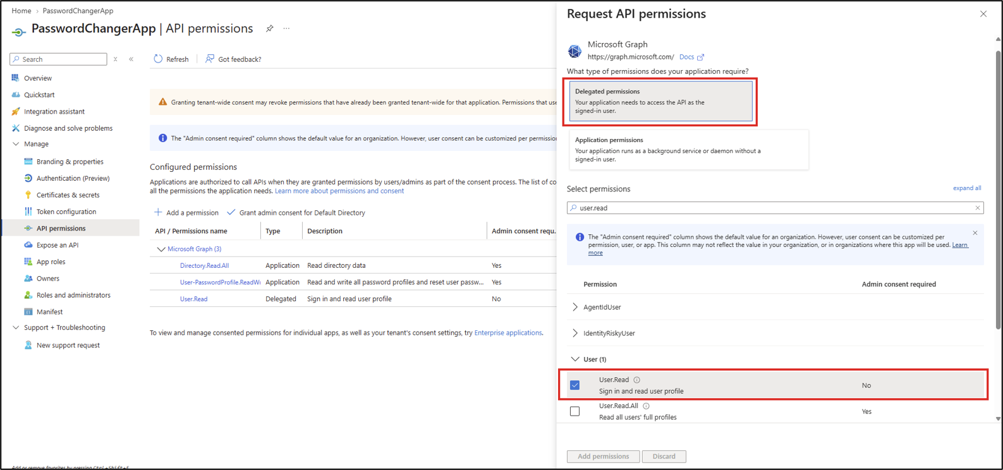Open the Directory.Read.All permission

[x=204, y=265]
